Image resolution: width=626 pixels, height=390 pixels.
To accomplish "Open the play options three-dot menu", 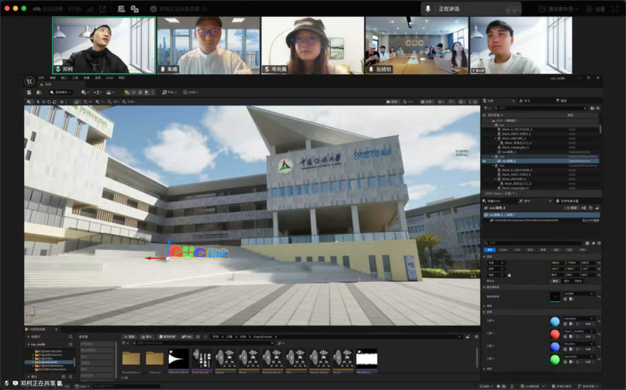I will tap(153, 92).
